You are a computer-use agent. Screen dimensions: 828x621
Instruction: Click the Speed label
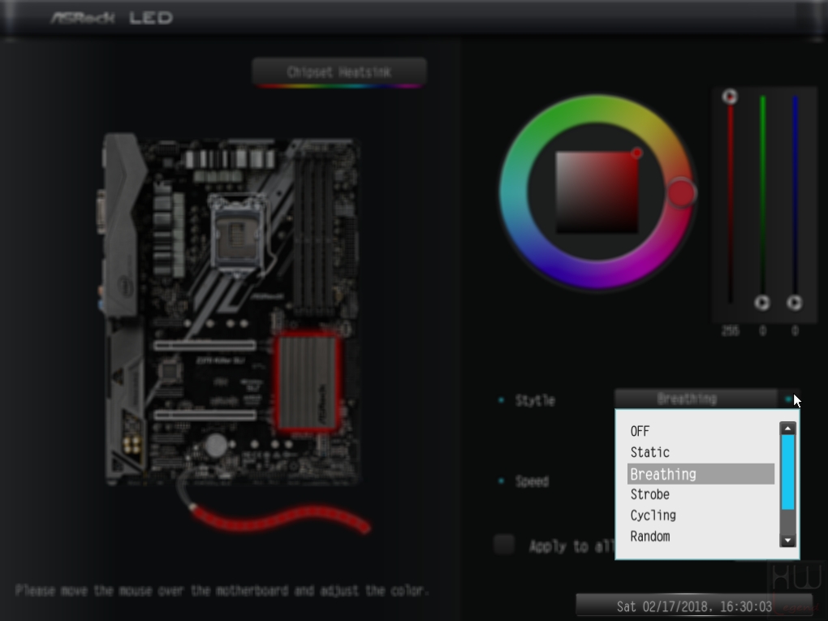point(532,481)
